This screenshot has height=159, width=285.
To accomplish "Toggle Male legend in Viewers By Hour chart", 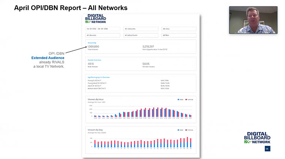I will (x=180, y=100).
